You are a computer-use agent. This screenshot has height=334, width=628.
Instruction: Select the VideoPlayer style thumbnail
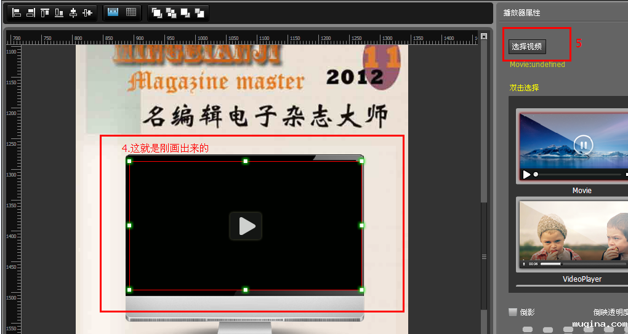tap(572, 235)
